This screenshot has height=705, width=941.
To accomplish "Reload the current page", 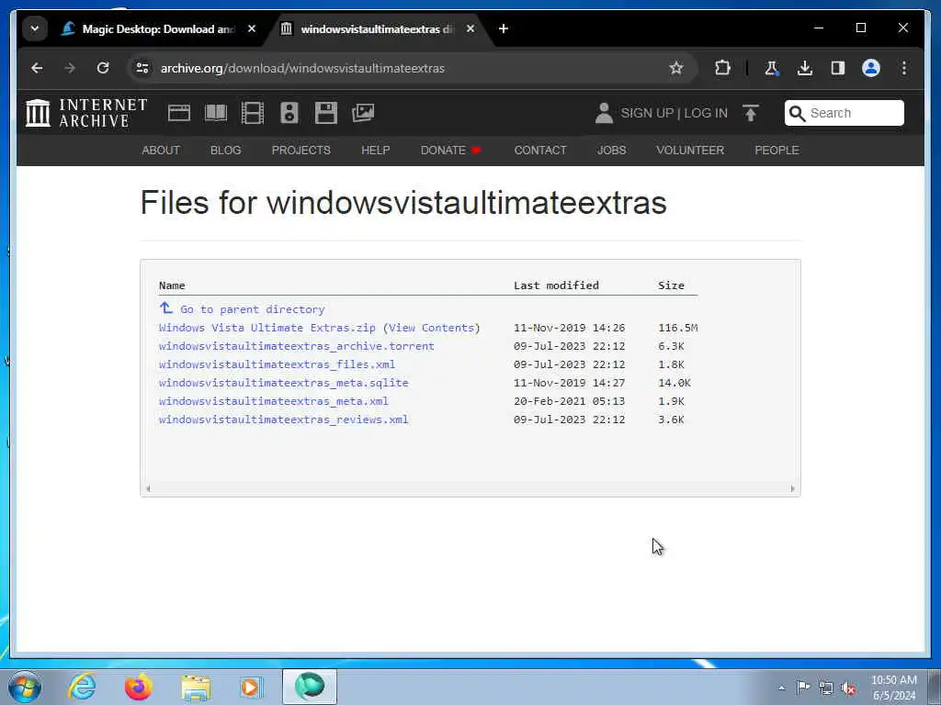I will tap(103, 68).
